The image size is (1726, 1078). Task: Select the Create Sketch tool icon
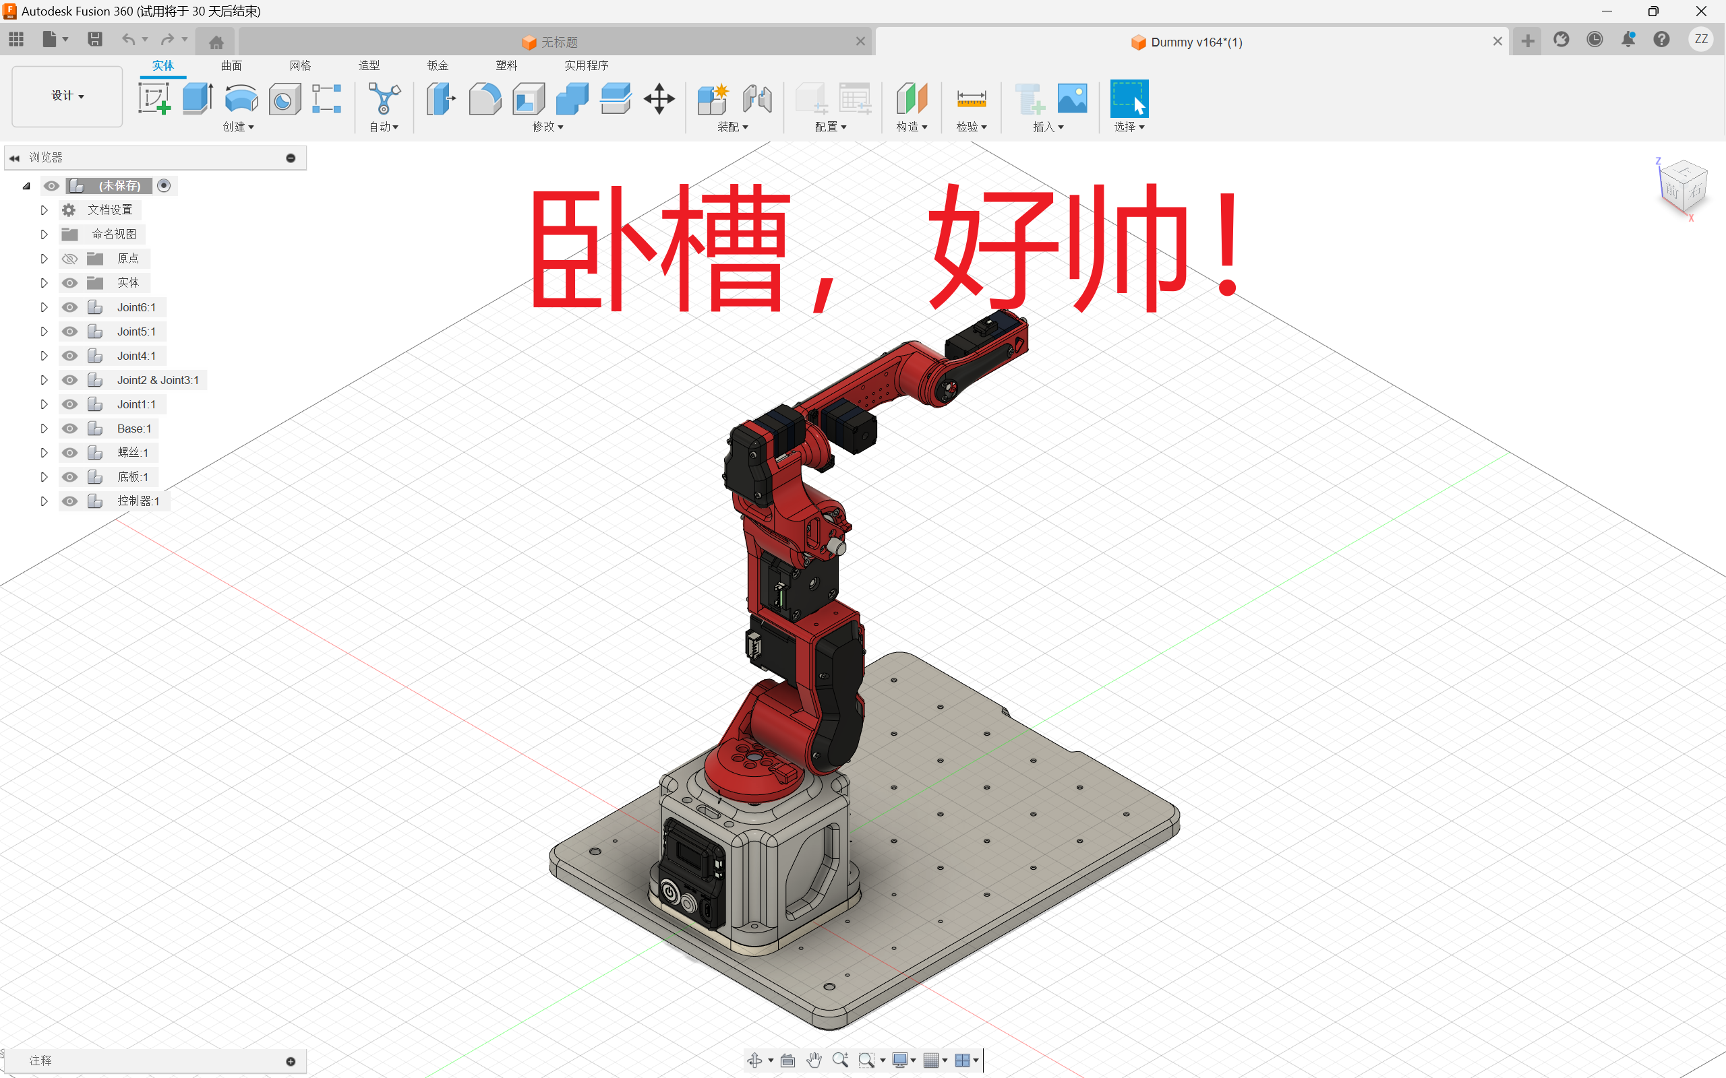coord(155,98)
